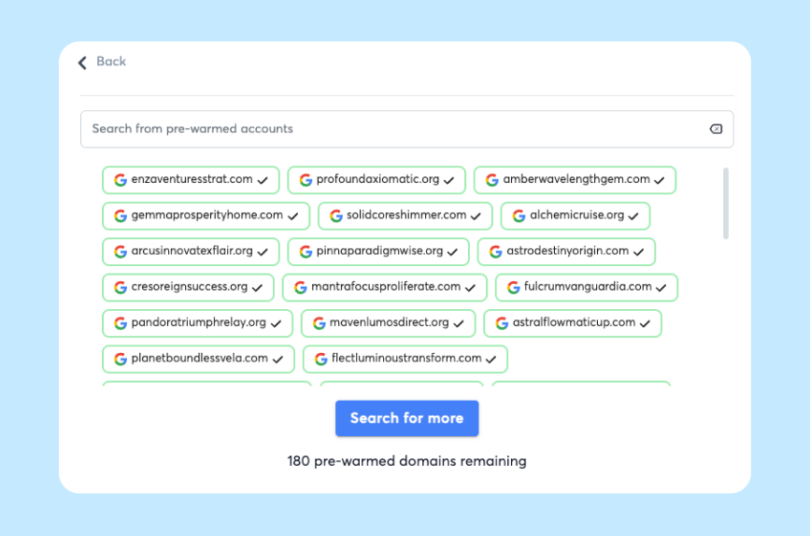The height and width of the screenshot is (536, 810).
Task: Click Google logo beside alchemicruise.org
Action: pos(519,216)
